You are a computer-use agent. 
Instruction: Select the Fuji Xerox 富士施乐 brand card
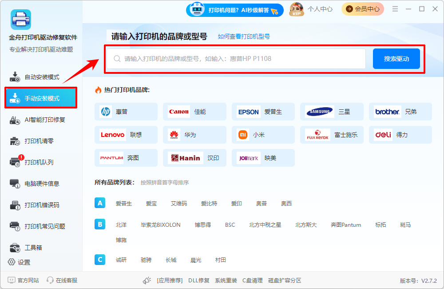332,135
